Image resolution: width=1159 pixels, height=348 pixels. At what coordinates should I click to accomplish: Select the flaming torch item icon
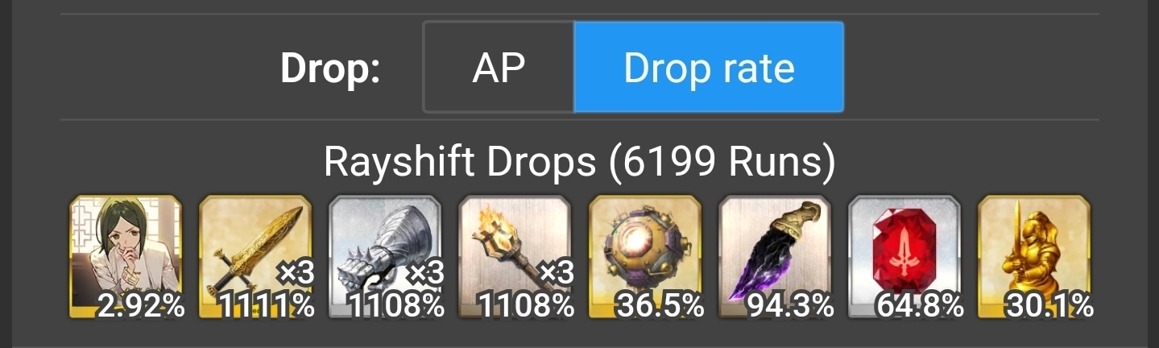click(515, 257)
